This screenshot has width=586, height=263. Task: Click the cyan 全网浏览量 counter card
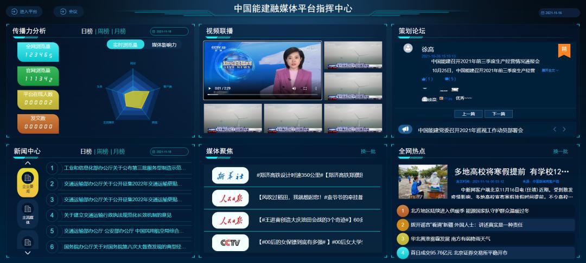coord(38,52)
